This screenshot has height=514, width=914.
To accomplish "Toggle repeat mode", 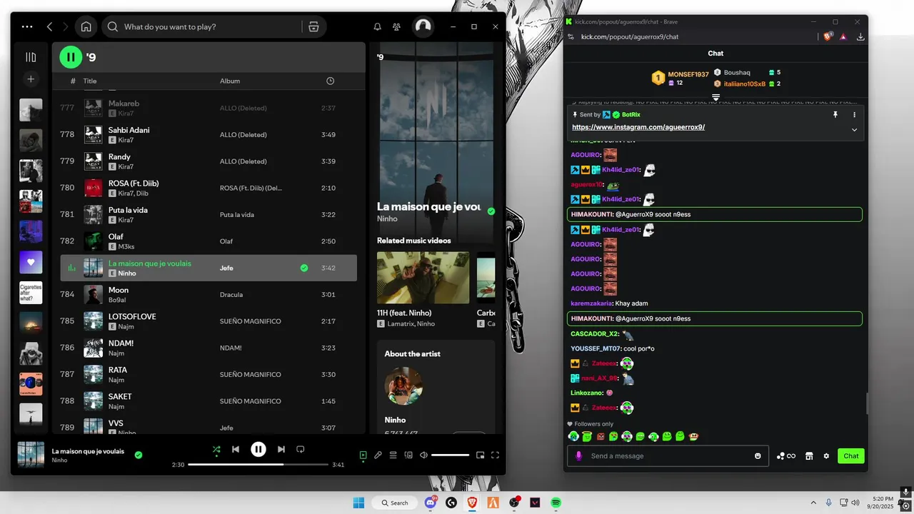I will click(x=301, y=449).
